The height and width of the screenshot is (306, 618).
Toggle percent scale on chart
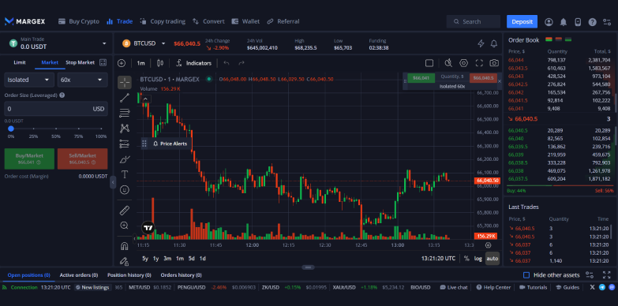coord(466,259)
